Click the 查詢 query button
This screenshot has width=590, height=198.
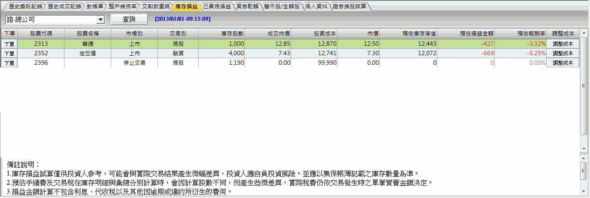click(x=129, y=19)
